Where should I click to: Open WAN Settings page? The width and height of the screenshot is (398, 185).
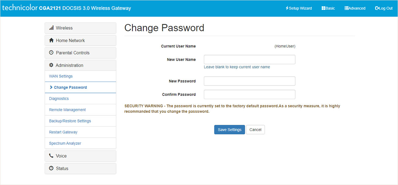pos(61,76)
